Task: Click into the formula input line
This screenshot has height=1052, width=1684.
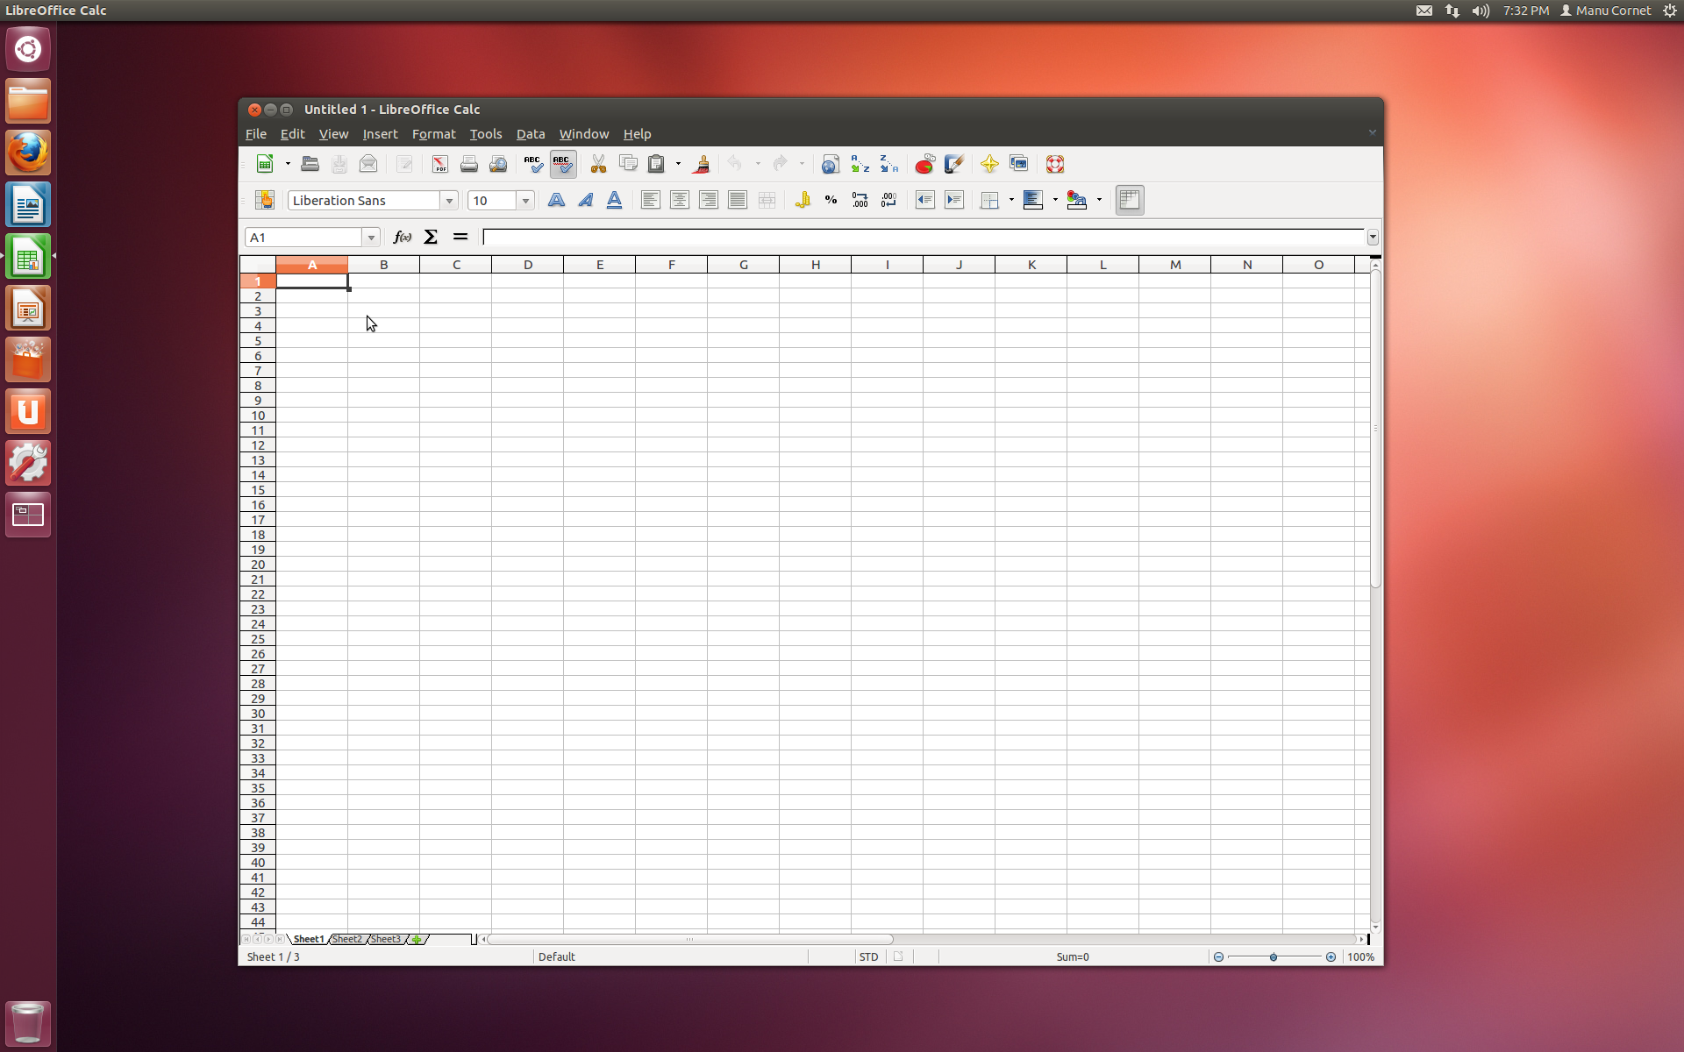Action: coord(921,238)
